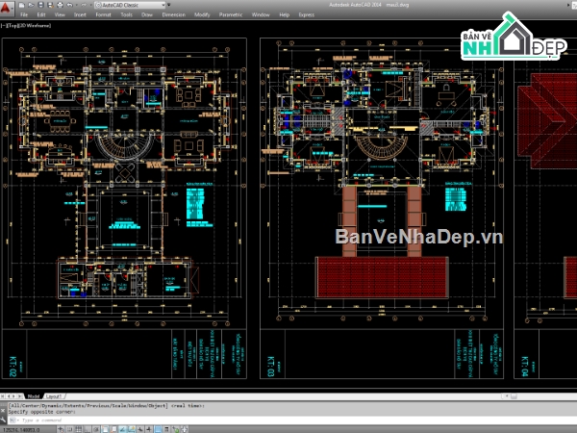Open the Help menu
The image size is (577, 433).
284,14
